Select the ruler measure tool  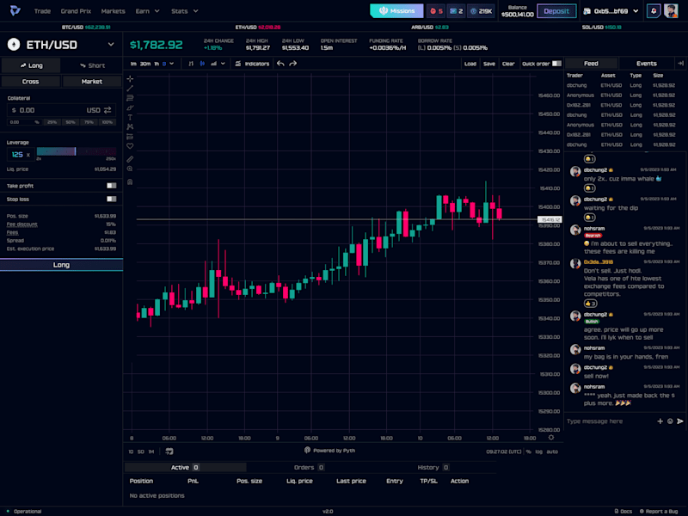point(130,159)
